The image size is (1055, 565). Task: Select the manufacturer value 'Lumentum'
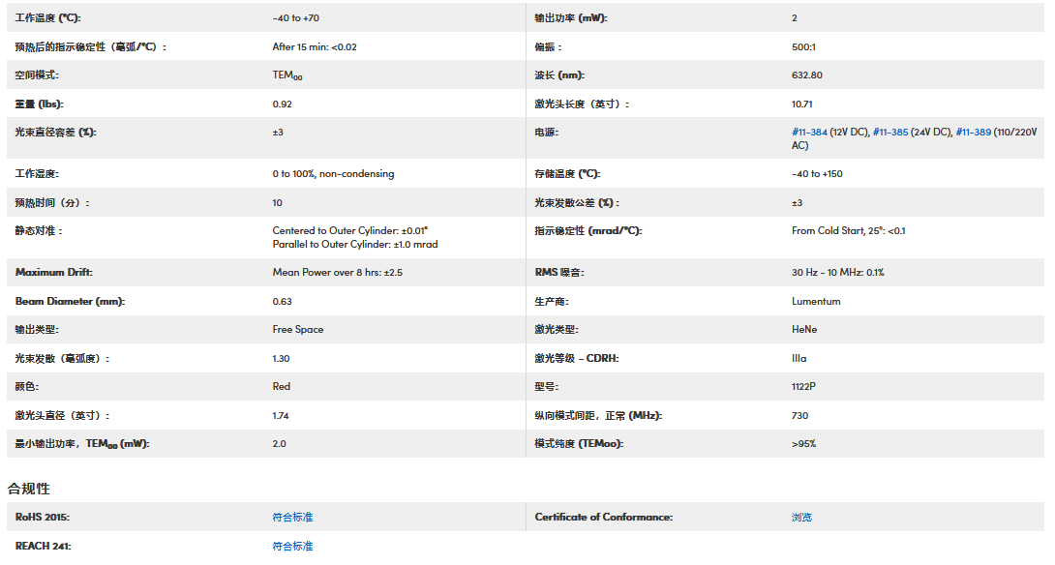pyautogui.click(x=816, y=301)
